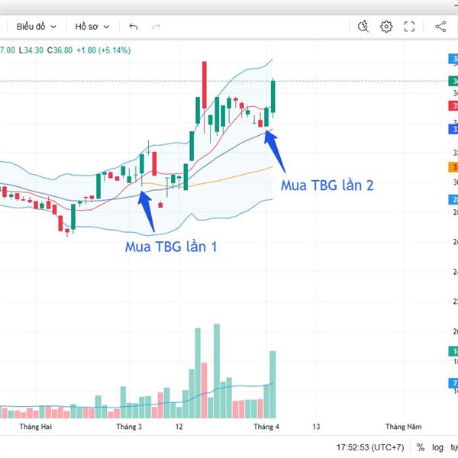Select the 'Mua TBG lần 2' text annotation

[327, 185]
